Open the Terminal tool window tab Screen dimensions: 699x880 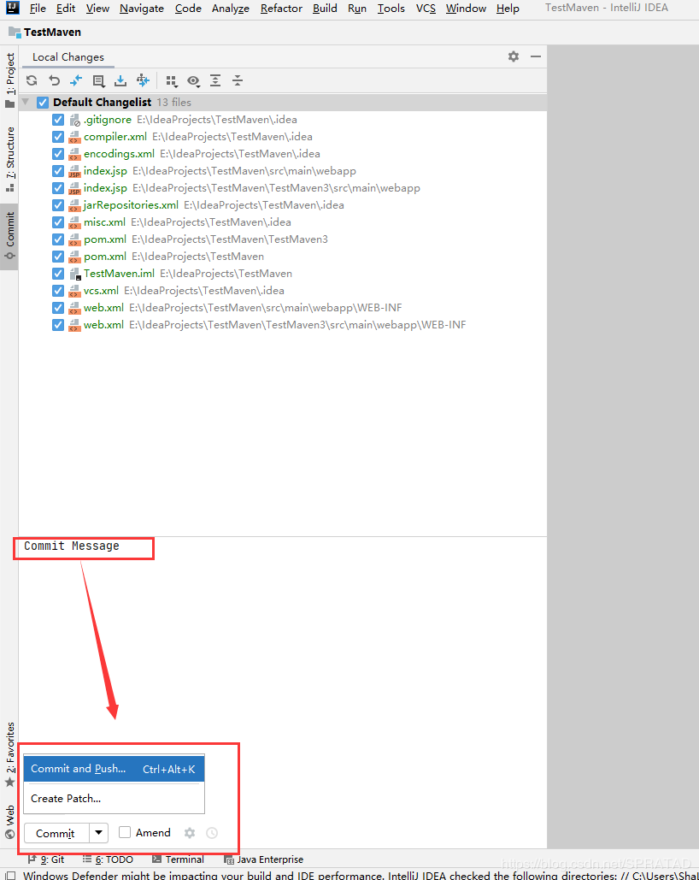coord(178,859)
